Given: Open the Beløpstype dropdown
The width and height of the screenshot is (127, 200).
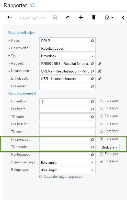Looking at the screenshot, I should [93, 170].
